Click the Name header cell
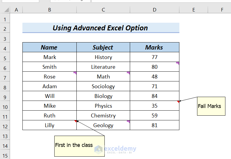231x159 pixels. 49,47
